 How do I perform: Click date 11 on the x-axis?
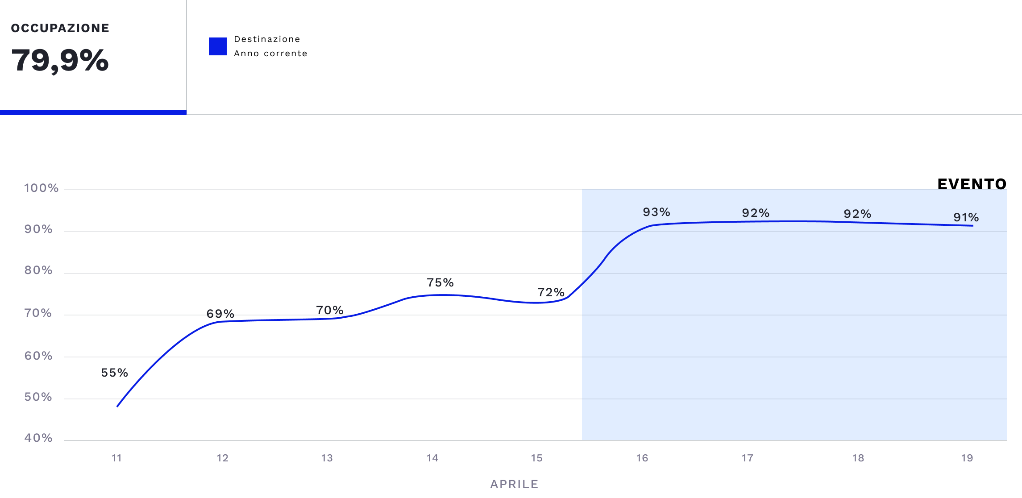[116, 458]
